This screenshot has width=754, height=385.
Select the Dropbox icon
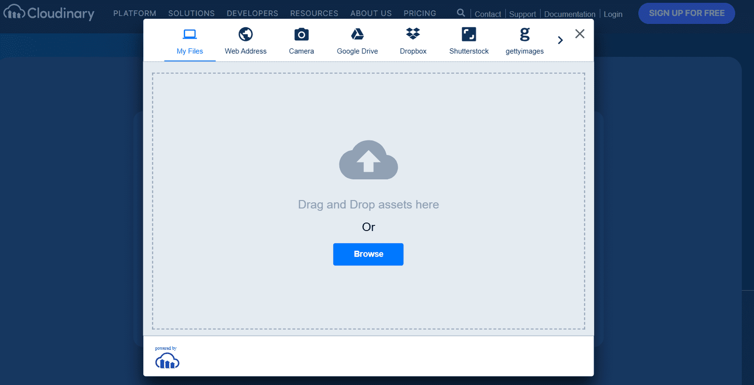coord(413,34)
